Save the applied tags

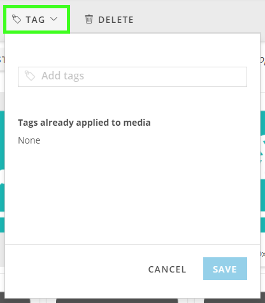click(x=225, y=269)
